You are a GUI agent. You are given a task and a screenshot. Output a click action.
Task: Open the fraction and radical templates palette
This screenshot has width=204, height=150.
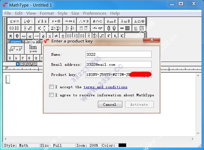coord(28,28)
